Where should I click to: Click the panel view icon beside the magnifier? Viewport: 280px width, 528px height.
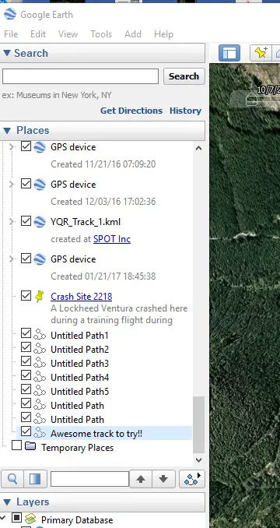tap(35, 479)
